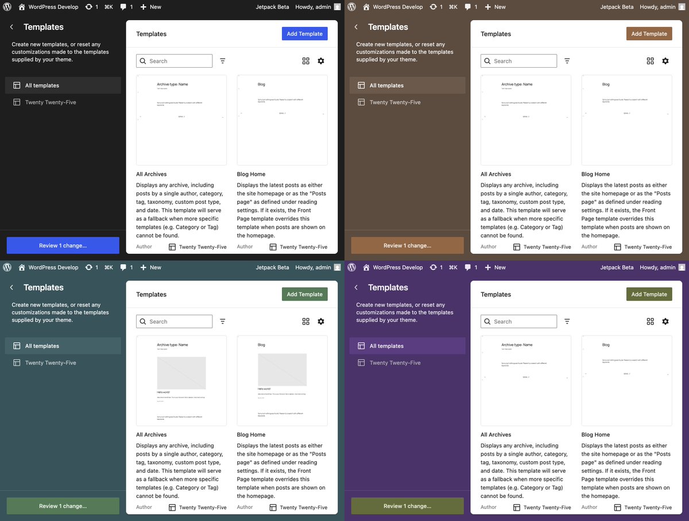Click WordPress logo in purple-themed admin bar
Viewport: 689px width, 521px height.
[352, 267]
